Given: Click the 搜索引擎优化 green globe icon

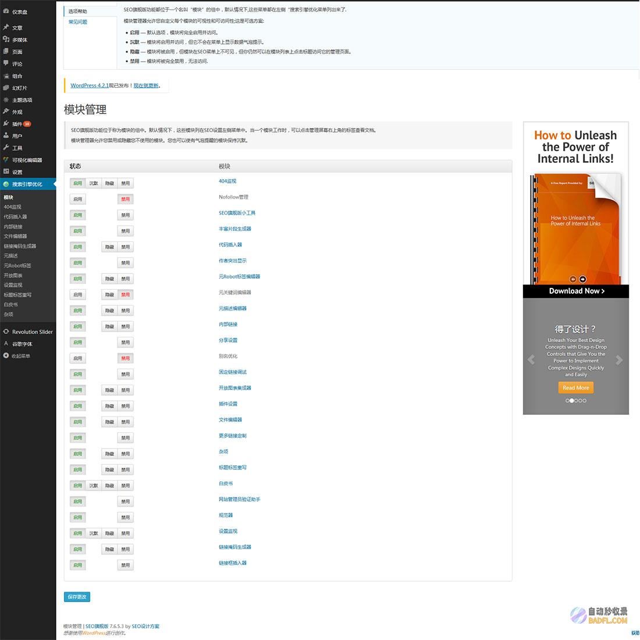Looking at the screenshot, I should pyautogui.click(x=6, y=184).
